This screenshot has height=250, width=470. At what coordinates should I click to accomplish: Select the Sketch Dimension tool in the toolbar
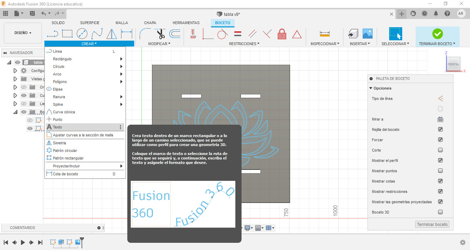127,34
